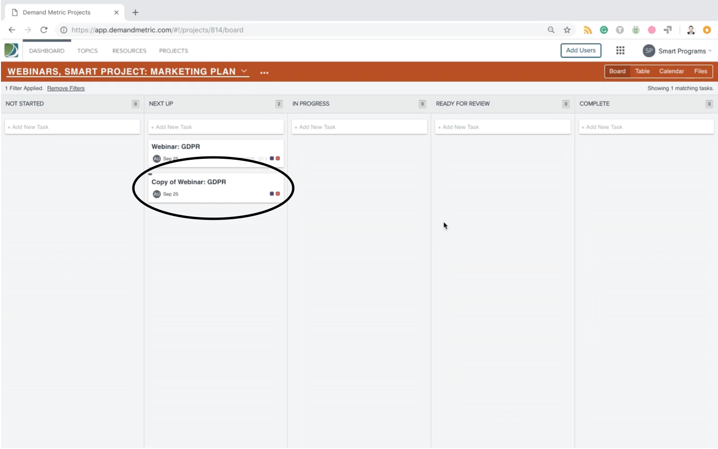Viewport: 718px width, 449px height.
Task: View site info icon in address bar
Action: coord(63,30)
